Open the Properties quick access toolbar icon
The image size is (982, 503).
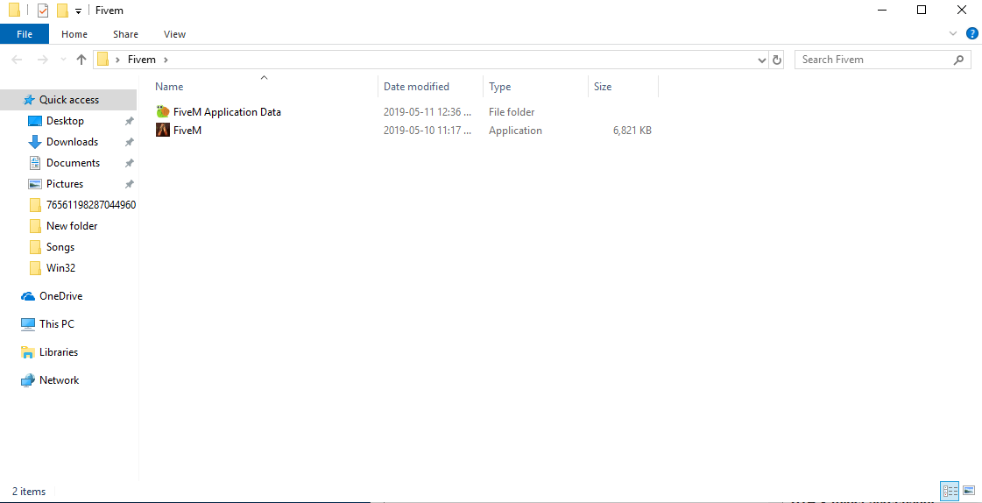click(x=43, y=11)
